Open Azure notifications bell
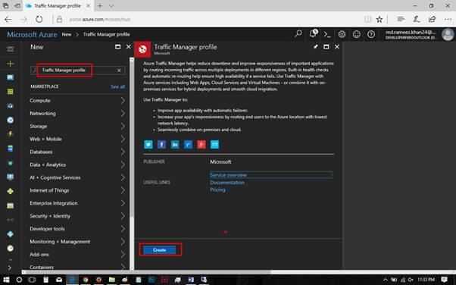Viewport: 456px width, 285px height. coord(313,34)
